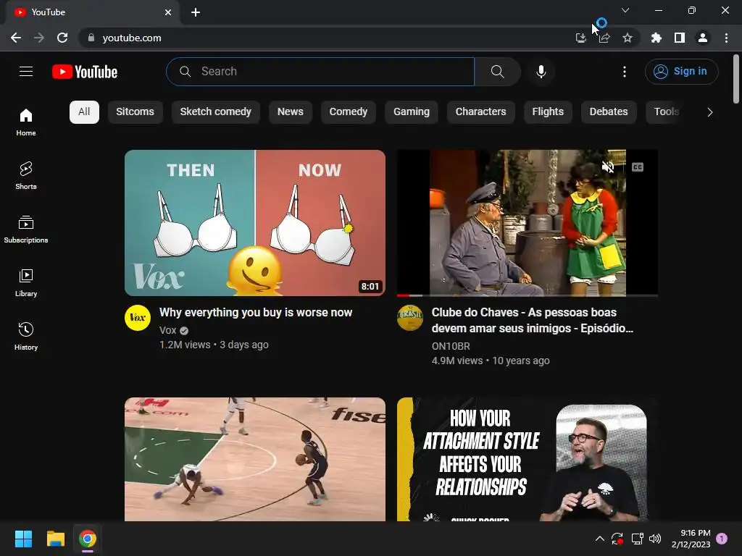The height and width of the screenshot is (556, 742).
Task: Click the YouTube logo
Action: (85, 72)
